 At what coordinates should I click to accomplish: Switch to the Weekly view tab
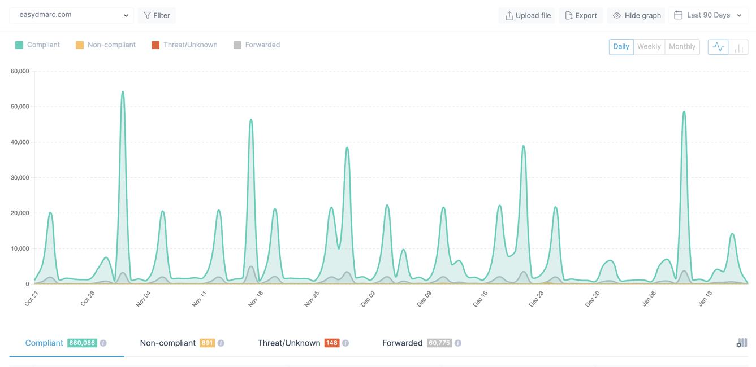(649, 47)
